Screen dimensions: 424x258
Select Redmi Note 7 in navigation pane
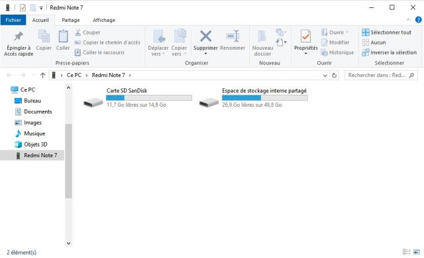(32, 155)
